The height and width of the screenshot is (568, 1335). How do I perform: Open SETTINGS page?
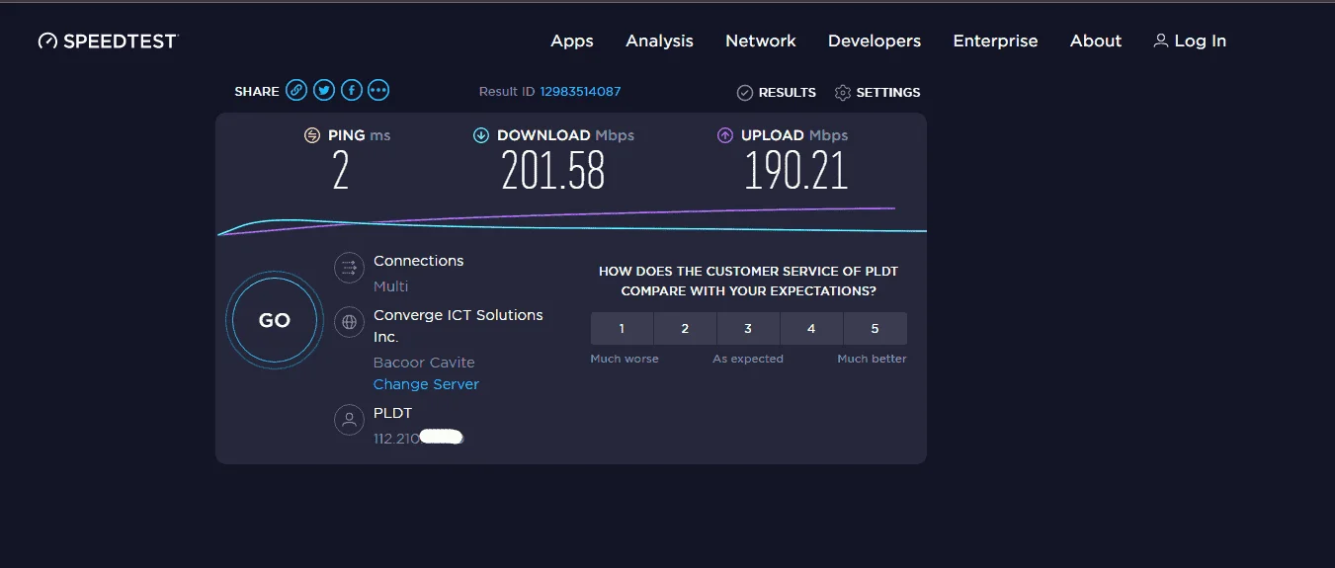tap(877, 93)
